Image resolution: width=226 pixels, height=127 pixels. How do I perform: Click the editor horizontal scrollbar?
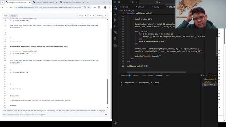coord(156,72)
